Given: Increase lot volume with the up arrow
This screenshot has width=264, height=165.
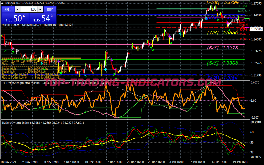Looking at the screenshot, I should click(41, 10).
